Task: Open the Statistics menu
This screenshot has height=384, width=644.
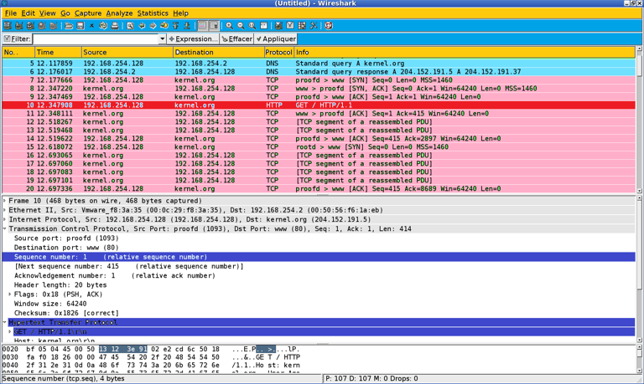Action: (153, 13)
